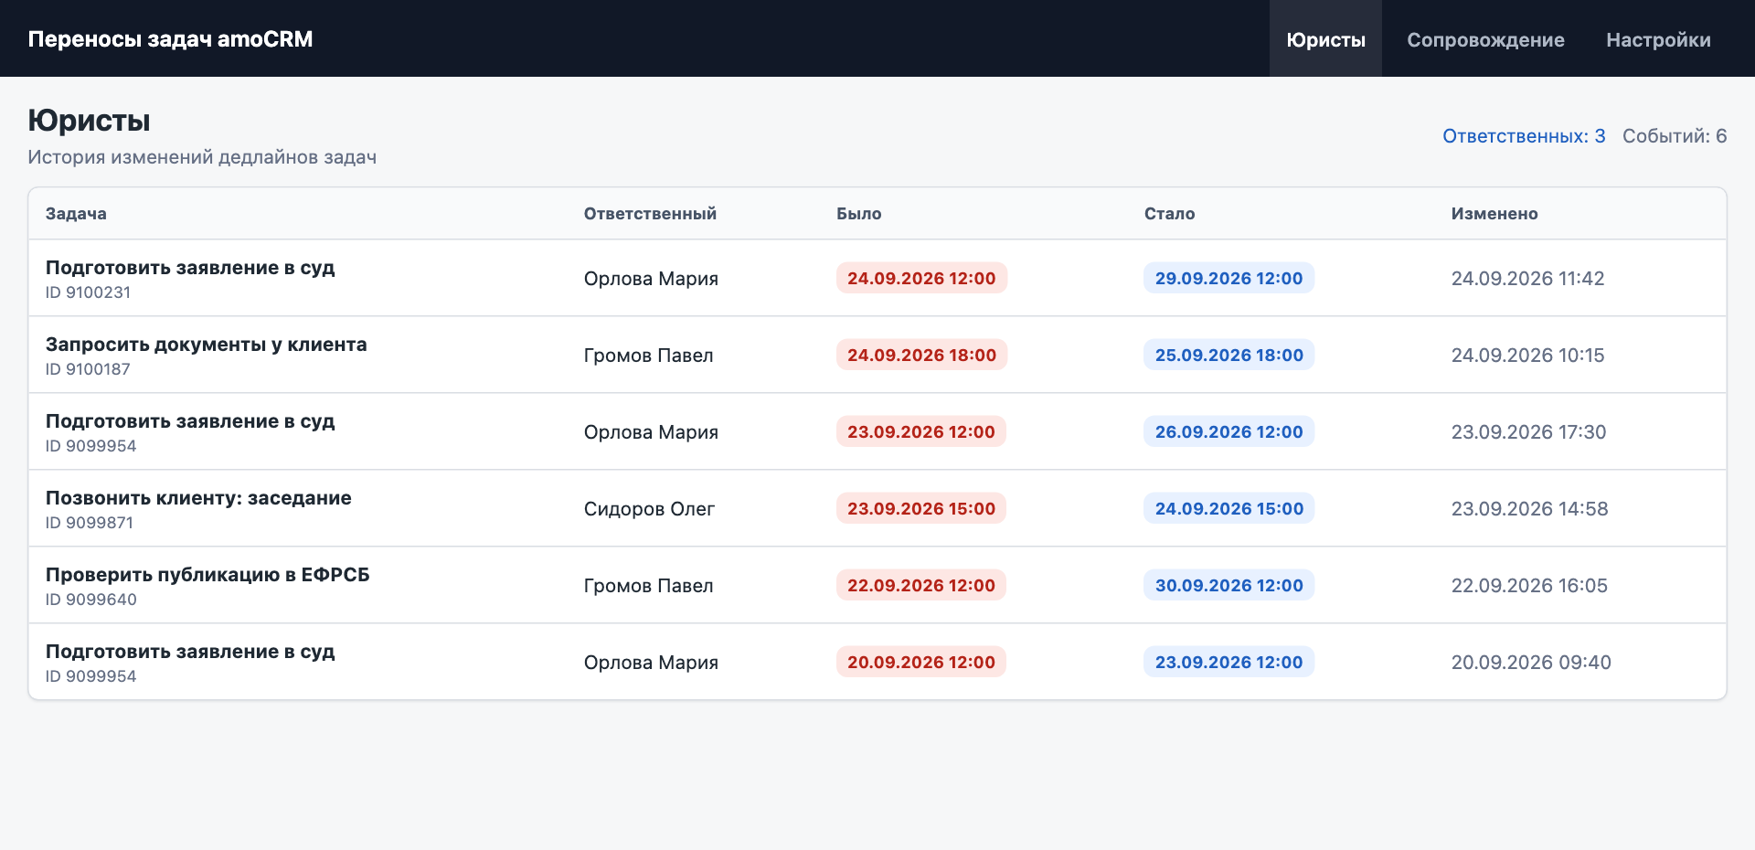Click the Задача column header

point(76,214)
